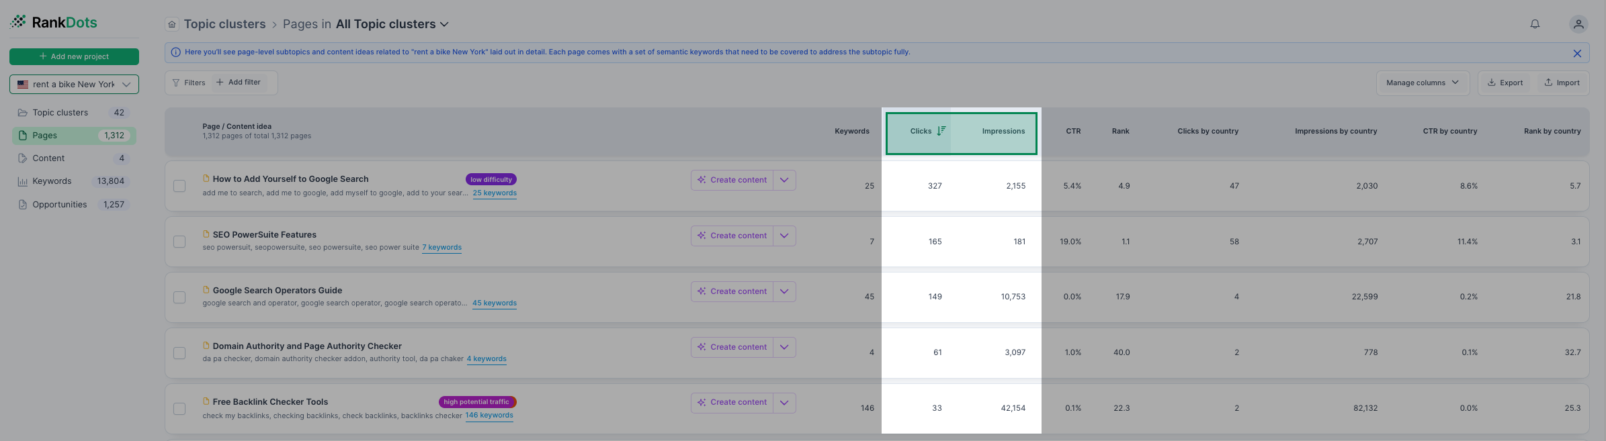Viewport: 1606px width, 441px height.
Task: Open the 25 keywords link
Action: click(x=495, y=193)
